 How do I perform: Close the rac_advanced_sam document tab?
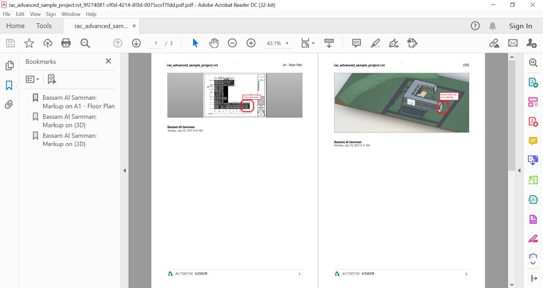coord(134,26)
